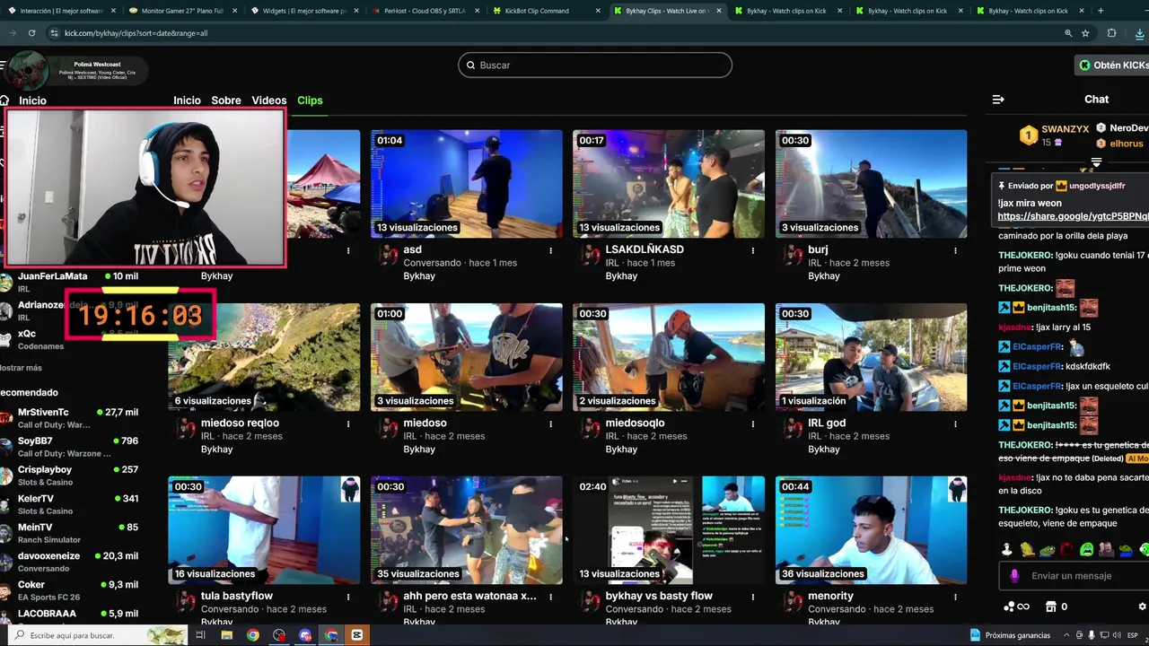Open Task View on the taskbar
The height and width of the screenshot is (646, 1149).
pos(200,635)
